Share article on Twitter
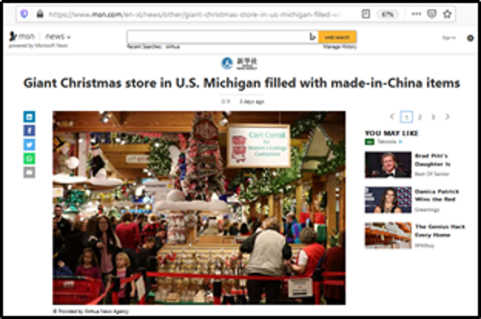 pos(29,144)
